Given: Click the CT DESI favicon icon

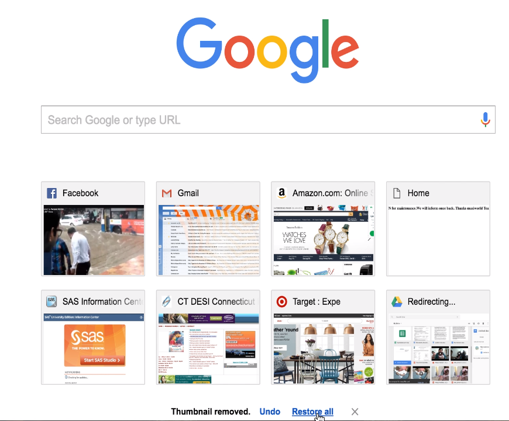Looking at the screenshot, I should pyautogui.click(x=167, y=301).
